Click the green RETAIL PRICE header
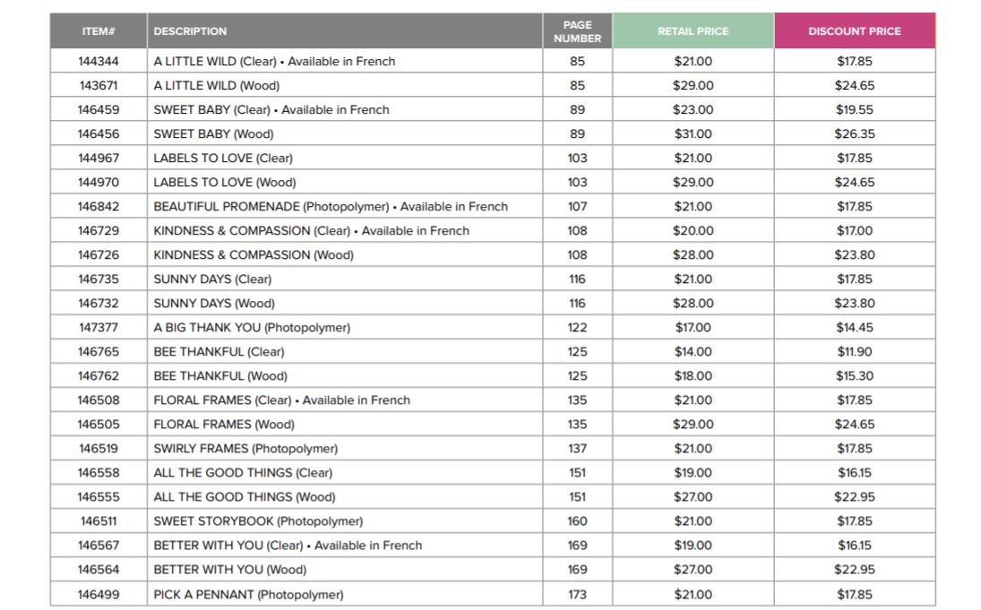The height and width of the screenshot is (610, 981). point(693,31)
